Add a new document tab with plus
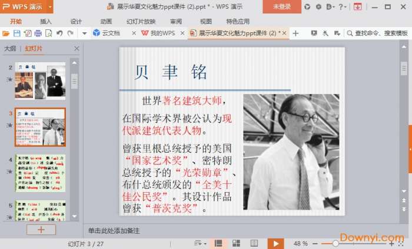 tap(295, 33)
